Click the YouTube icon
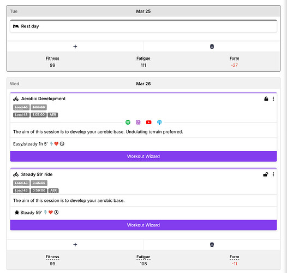This screenshot has width=287, height=273. (x=148, y=122)
